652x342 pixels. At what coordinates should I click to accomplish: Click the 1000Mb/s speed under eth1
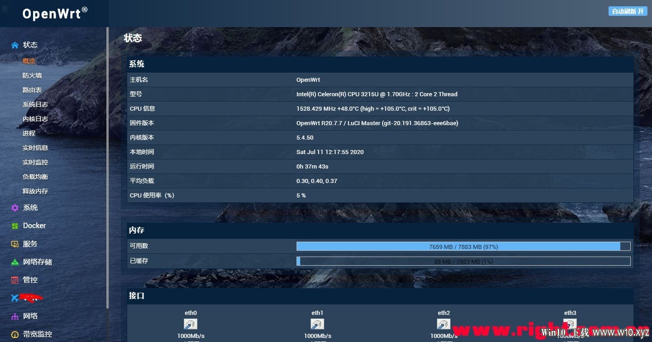tap(317, 336)
